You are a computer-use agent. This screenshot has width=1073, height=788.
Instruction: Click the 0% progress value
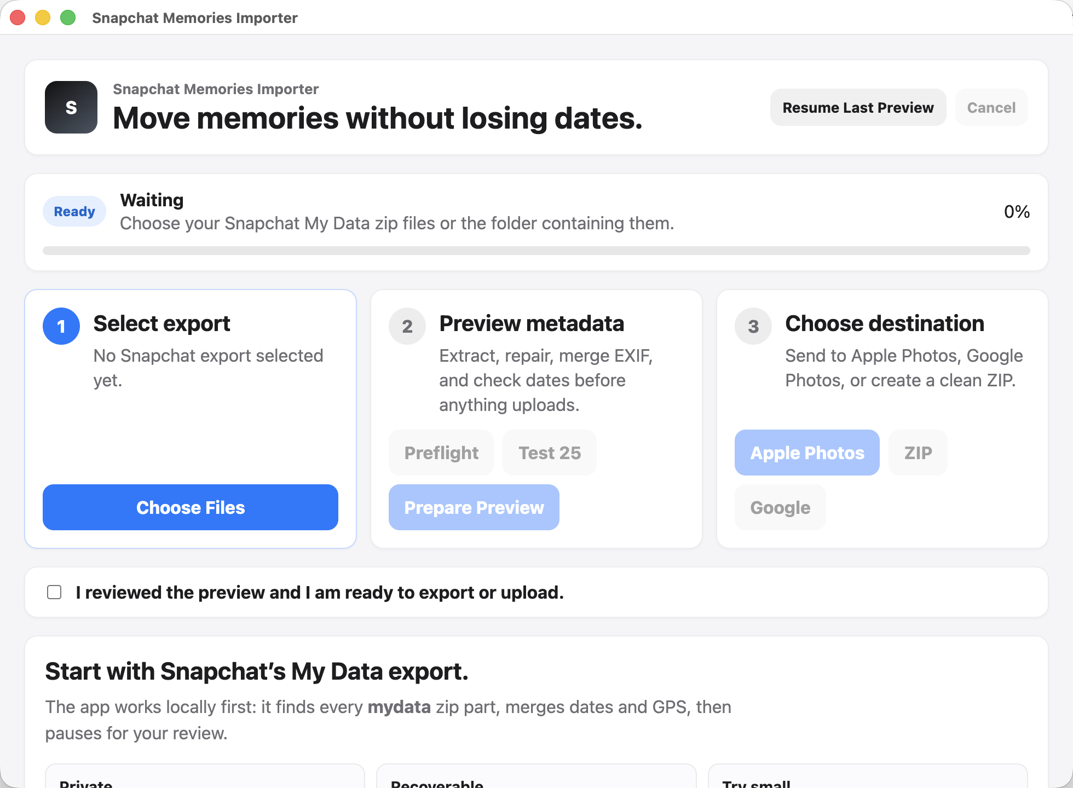[1017, 211]
